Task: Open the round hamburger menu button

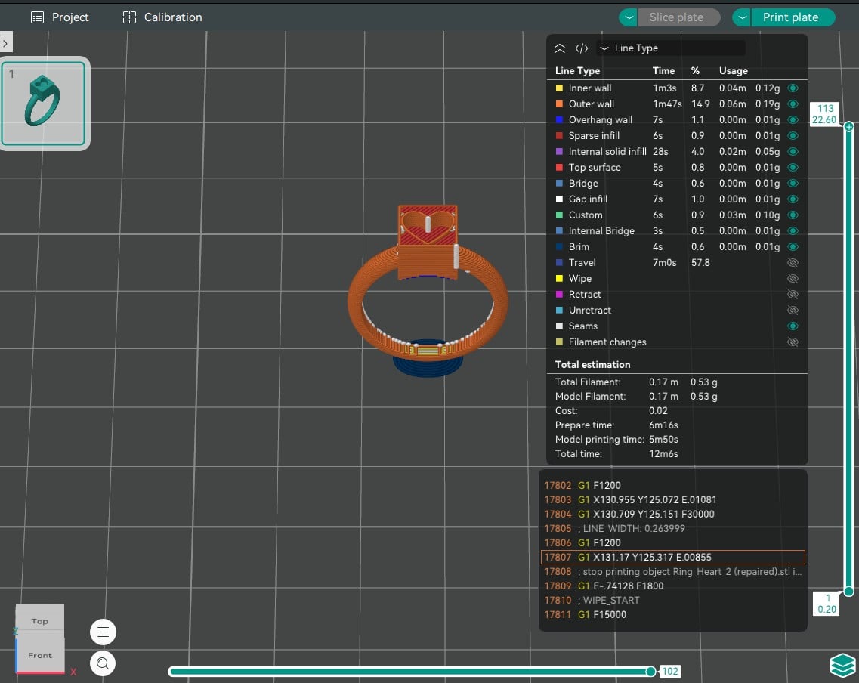Action: (103, 632)
